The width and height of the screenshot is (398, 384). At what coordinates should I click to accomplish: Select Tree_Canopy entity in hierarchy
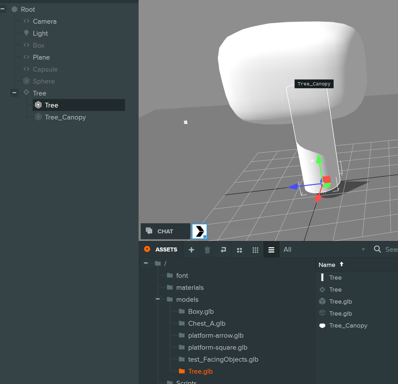click(x=65, y=117)
